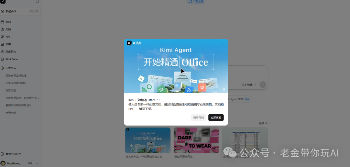Click the 历史会话 clock icon
350x167 pixels.
pos(2,68)
